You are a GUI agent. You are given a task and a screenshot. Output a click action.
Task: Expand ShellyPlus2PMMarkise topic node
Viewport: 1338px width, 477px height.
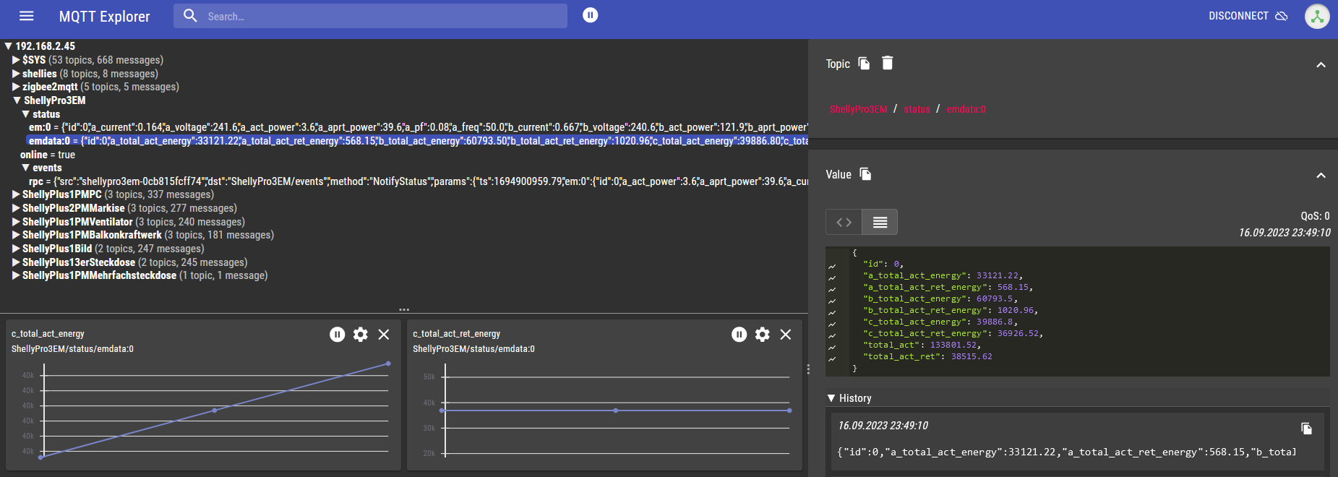coord(16,208)
